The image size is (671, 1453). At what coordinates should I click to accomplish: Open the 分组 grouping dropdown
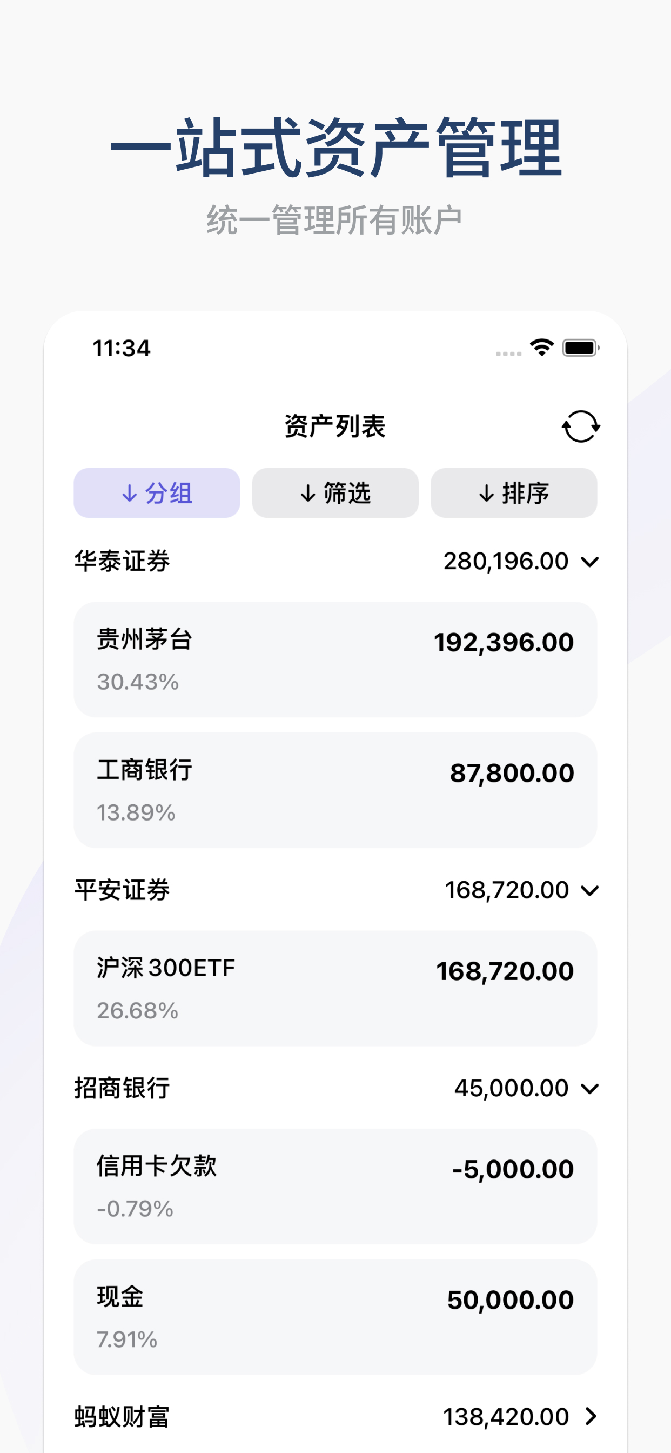click(x=157, y=493)
